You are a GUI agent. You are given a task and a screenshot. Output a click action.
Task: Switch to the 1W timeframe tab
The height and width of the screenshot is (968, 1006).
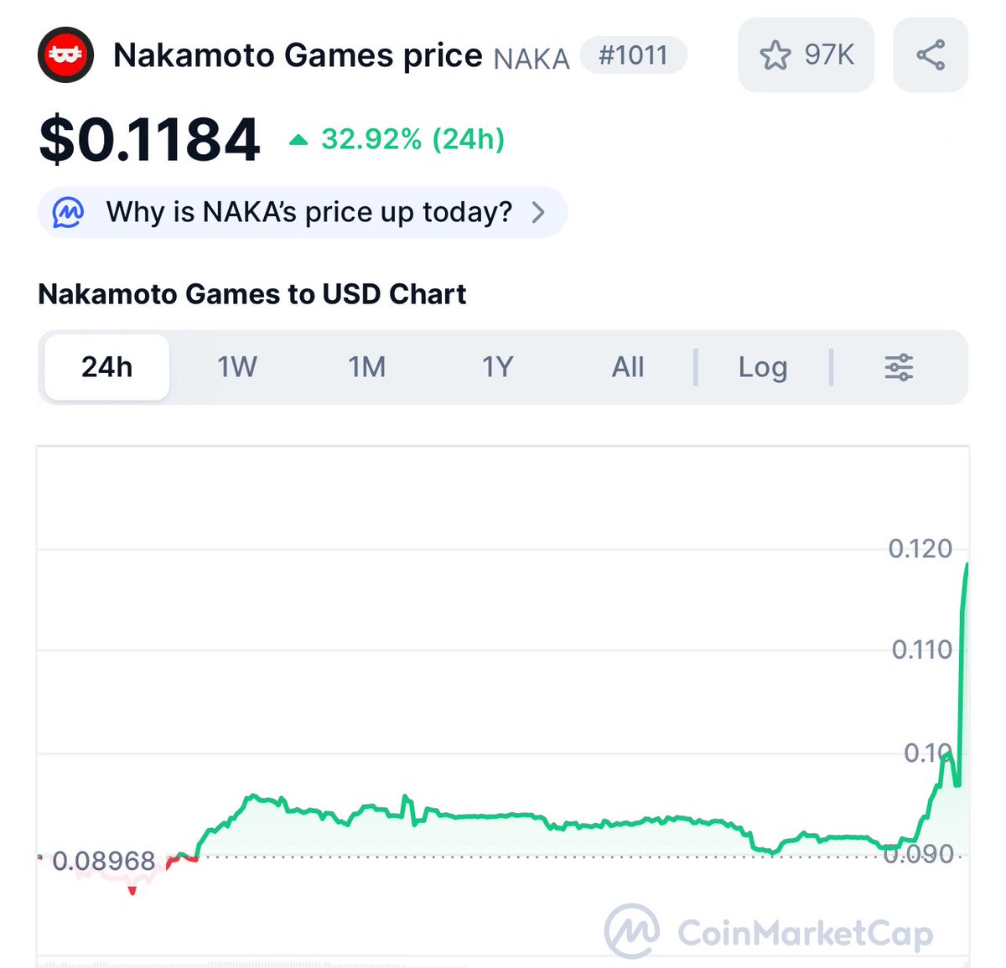tap(237, 367)
